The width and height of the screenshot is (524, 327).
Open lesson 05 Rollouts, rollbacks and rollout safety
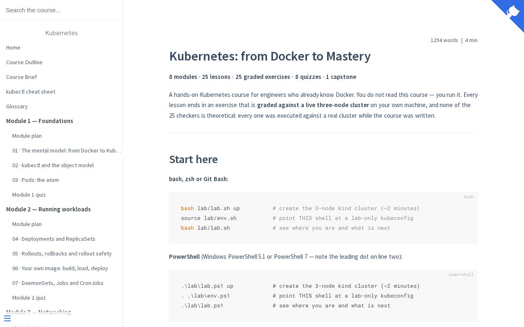point(62,253)
